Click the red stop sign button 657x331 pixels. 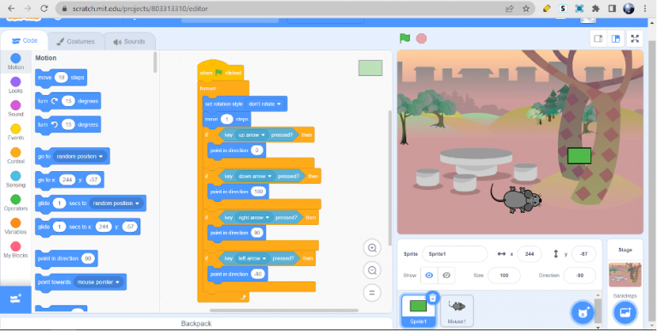421,38
